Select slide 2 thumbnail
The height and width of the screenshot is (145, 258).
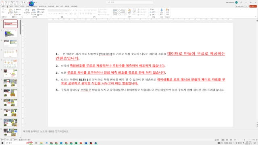10,33
